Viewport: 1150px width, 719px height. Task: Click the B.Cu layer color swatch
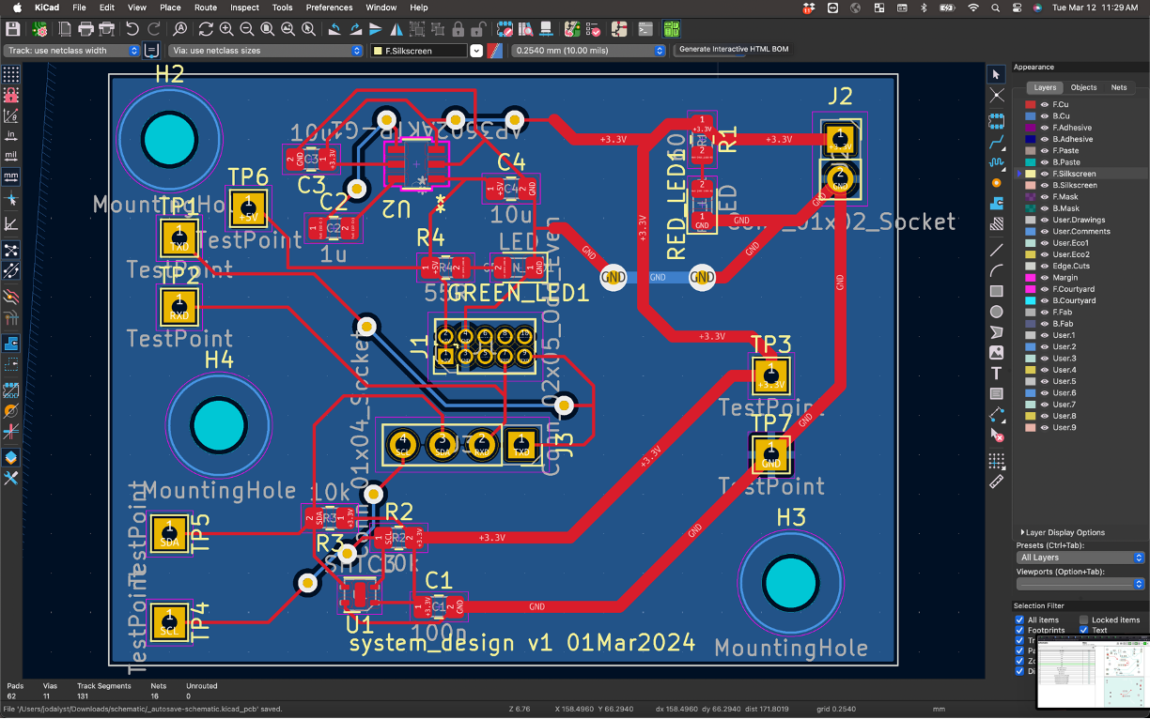(x=1031, y=116)
